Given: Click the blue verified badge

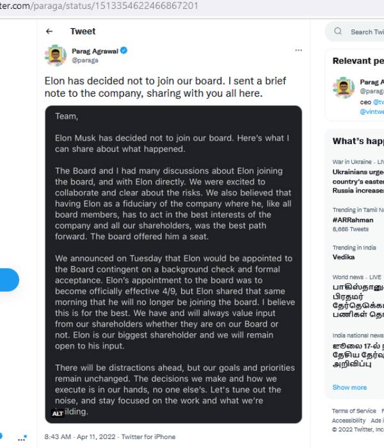Looking at the screenshot, I should pos(124,51).
